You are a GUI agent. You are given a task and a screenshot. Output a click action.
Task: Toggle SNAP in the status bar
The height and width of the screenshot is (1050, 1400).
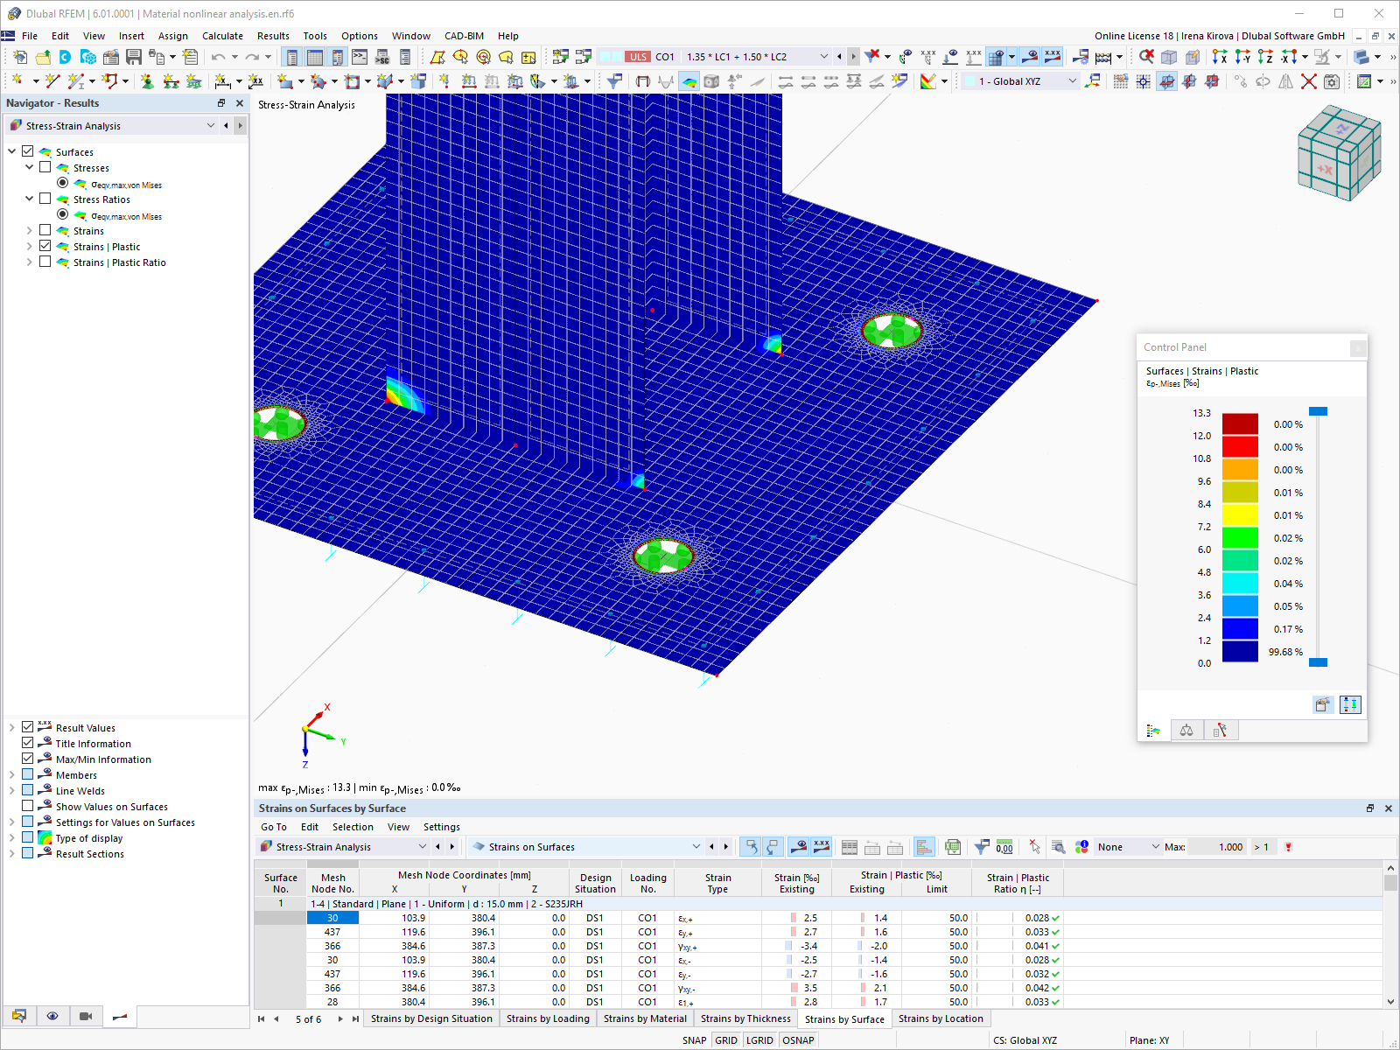point(694,1040)
